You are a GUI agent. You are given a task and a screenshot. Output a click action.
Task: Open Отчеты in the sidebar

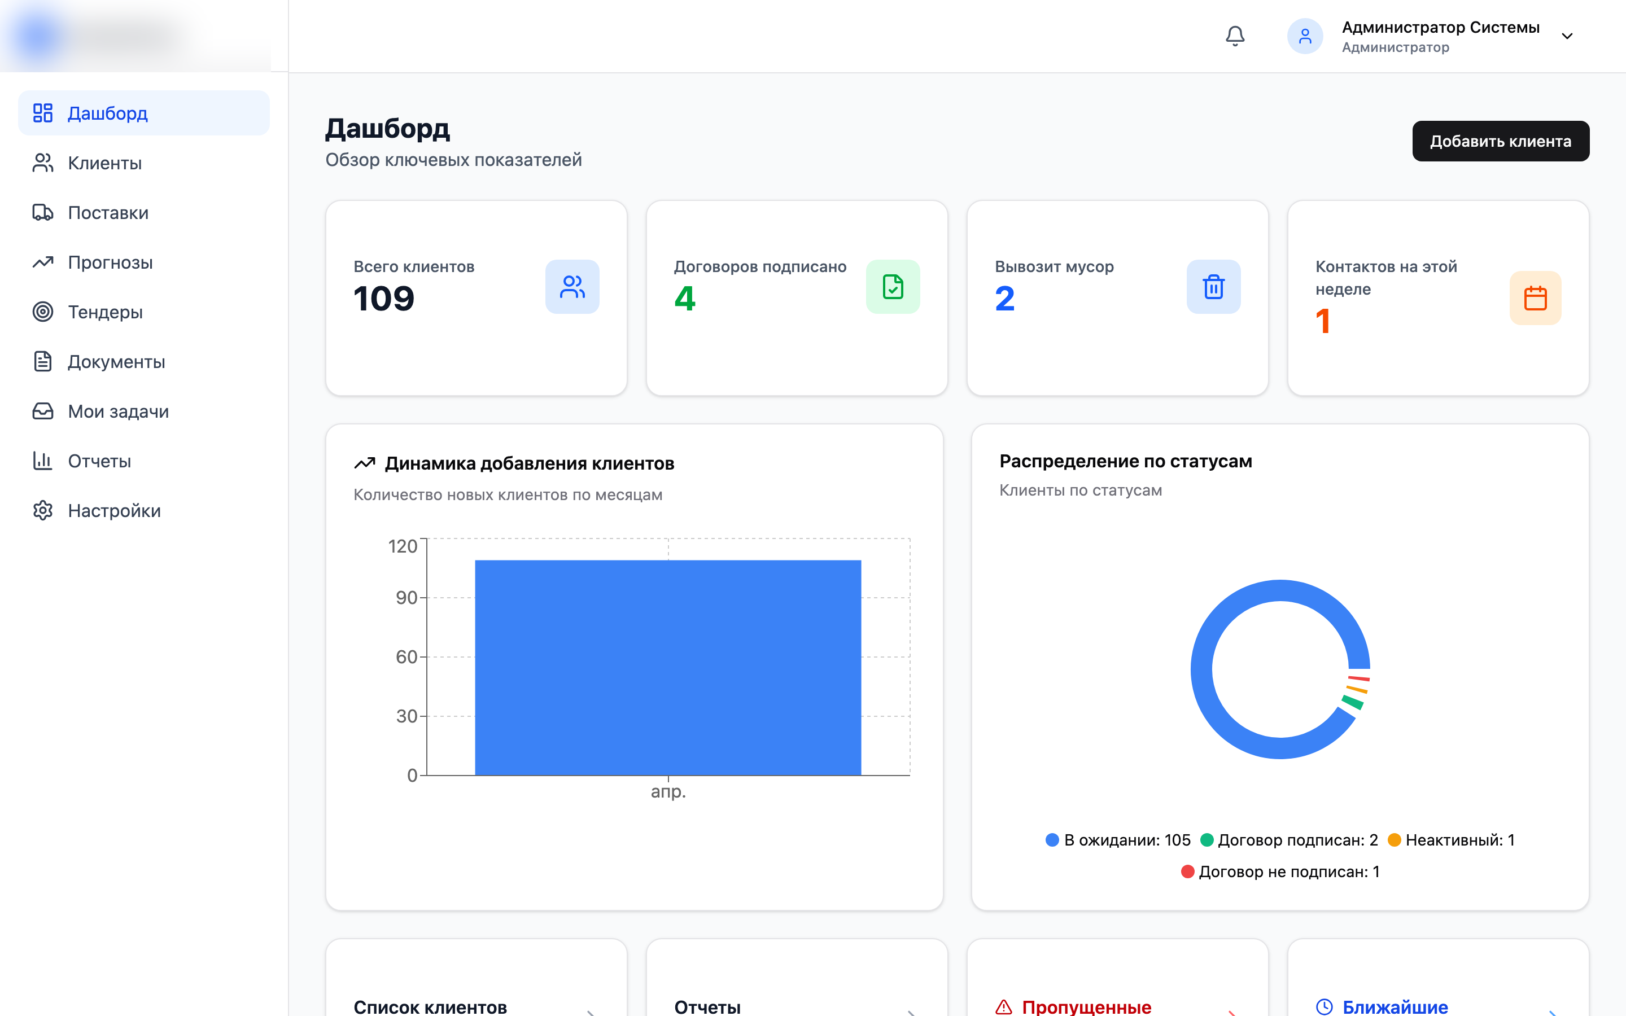tap(144, 461)
